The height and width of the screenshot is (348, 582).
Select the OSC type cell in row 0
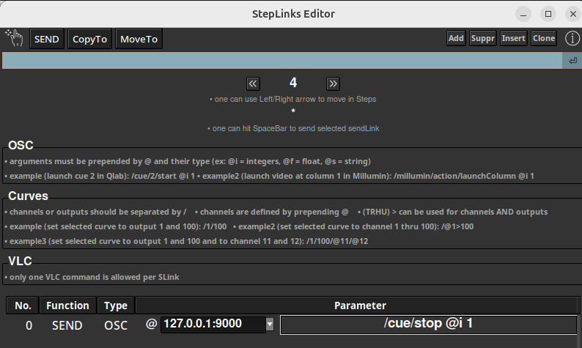115,325
